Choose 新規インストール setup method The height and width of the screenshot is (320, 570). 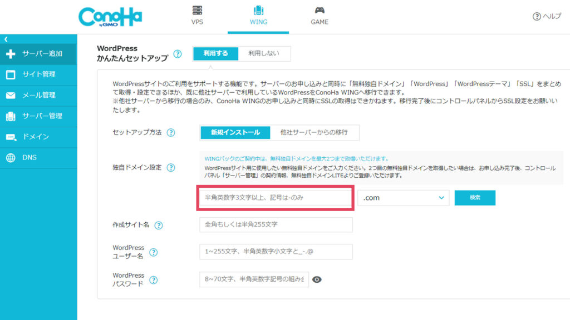pos(235,132)
